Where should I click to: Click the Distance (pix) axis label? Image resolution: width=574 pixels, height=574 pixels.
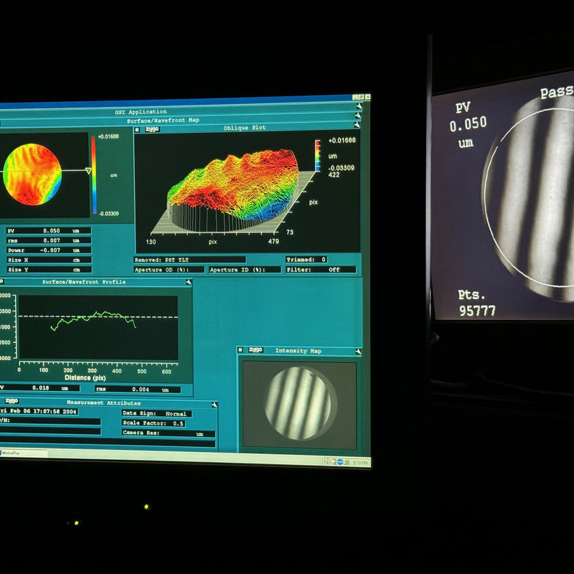(x=85, y=377)
